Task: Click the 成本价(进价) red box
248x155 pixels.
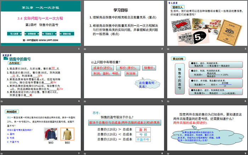Action: coord(103,68)
